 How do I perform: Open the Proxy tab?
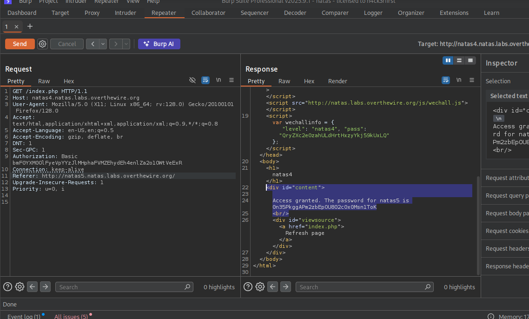pyautogui.click(x=92, y=13)
